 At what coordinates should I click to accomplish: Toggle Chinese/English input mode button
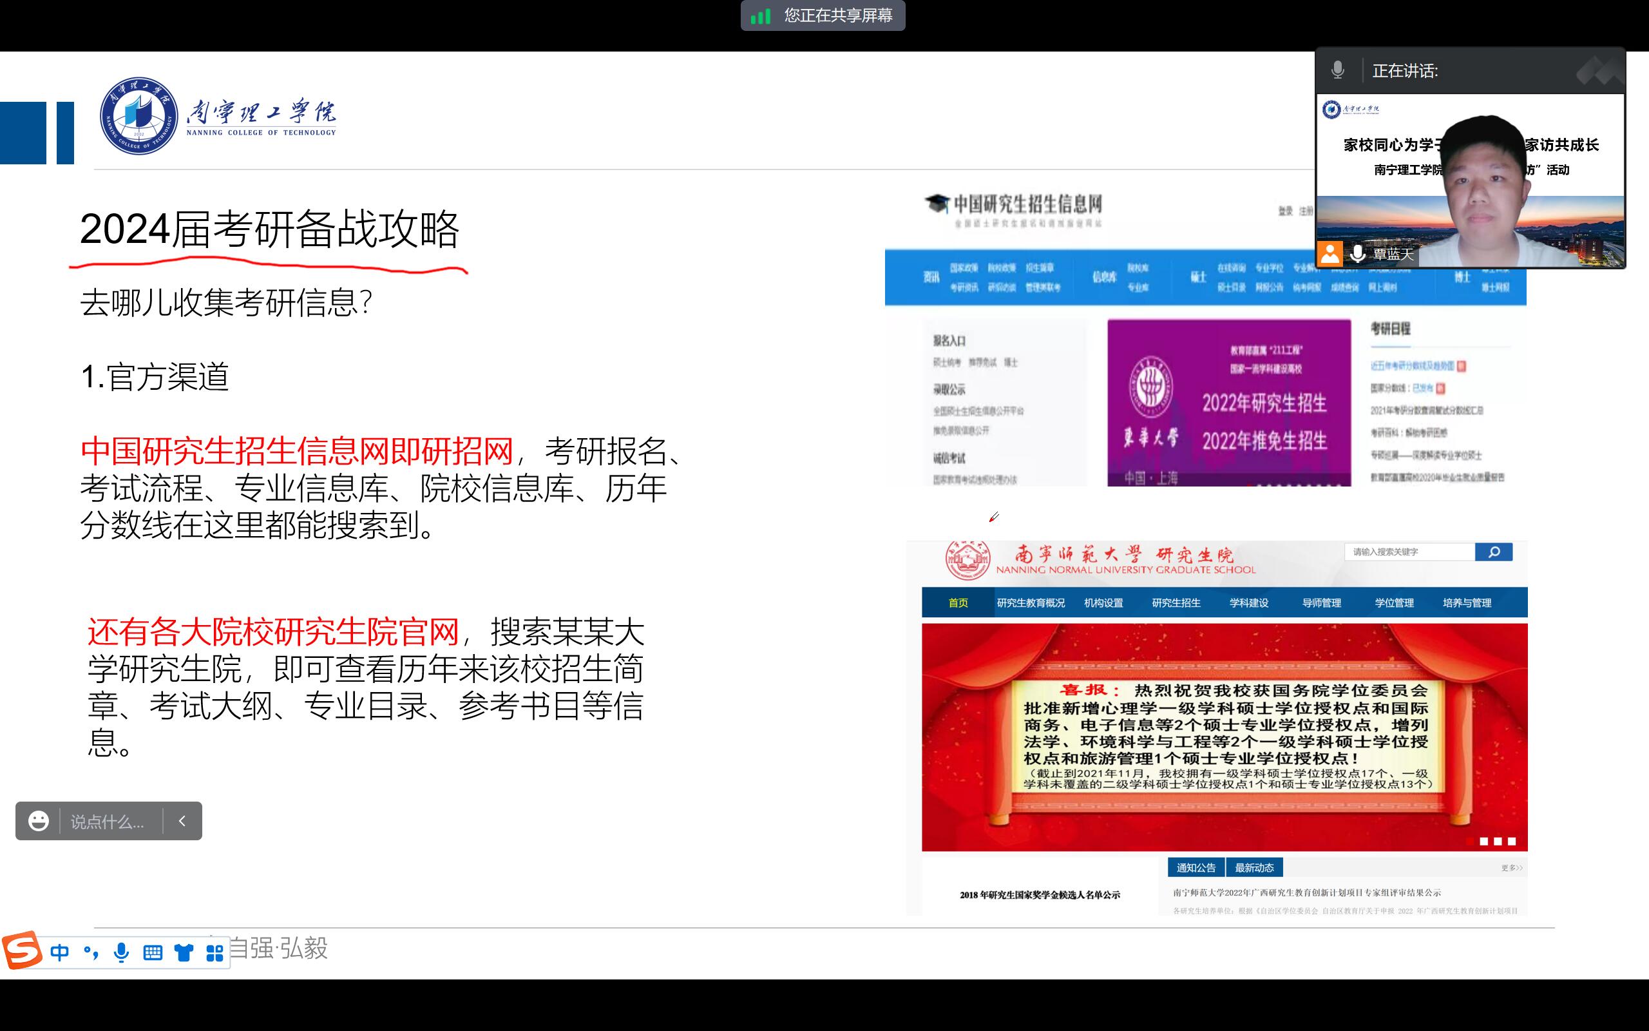click(59, 952)
